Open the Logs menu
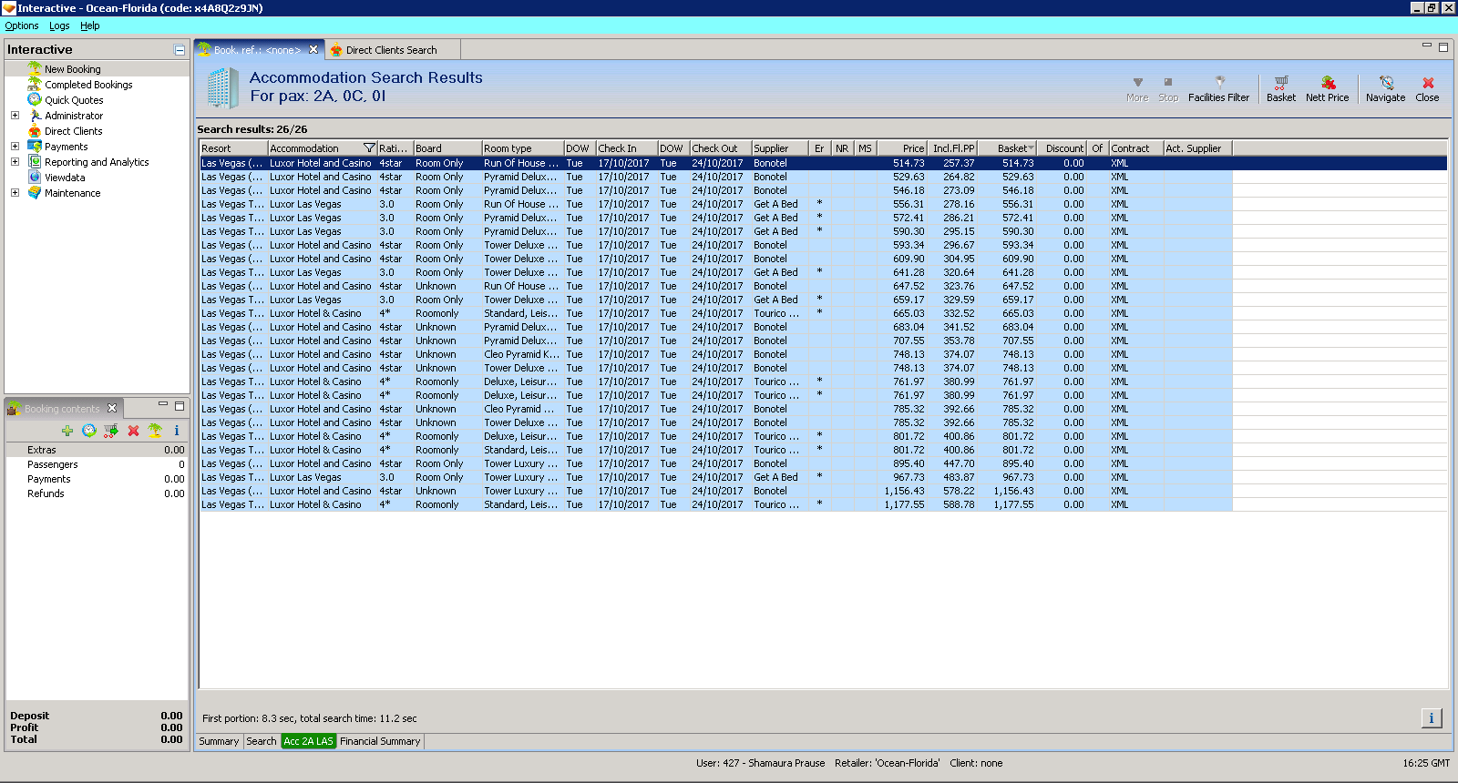Screen dimensions: 1458x783 [59, 25]
